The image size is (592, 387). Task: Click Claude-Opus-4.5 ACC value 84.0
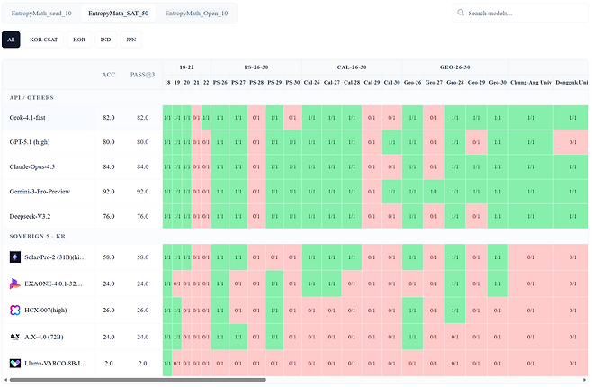(108, 166)
